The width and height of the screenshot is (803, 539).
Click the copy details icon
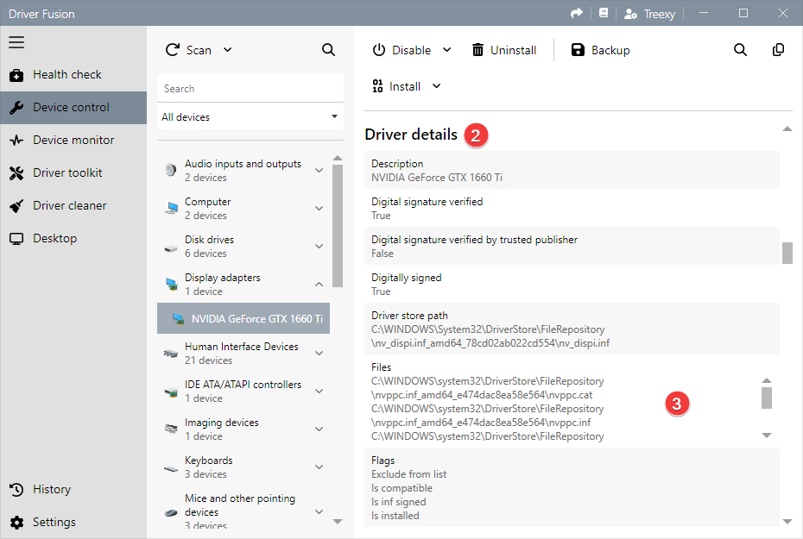coord(778,50)
